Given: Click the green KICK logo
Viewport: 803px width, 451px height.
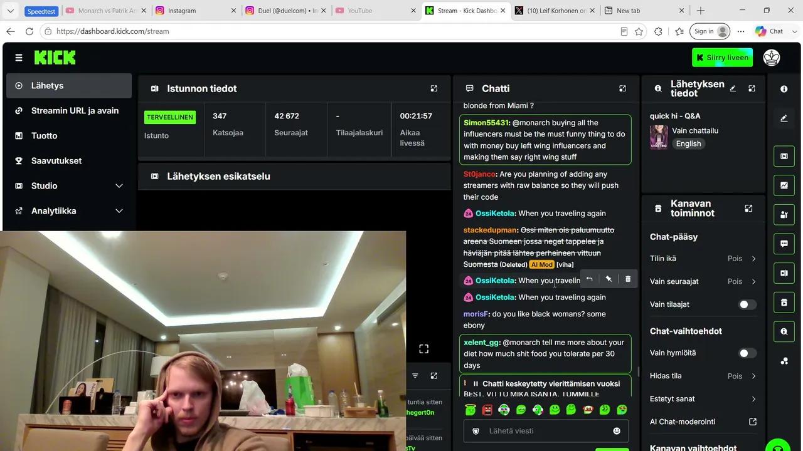Looking at the screenshot, I should point(55,58).
